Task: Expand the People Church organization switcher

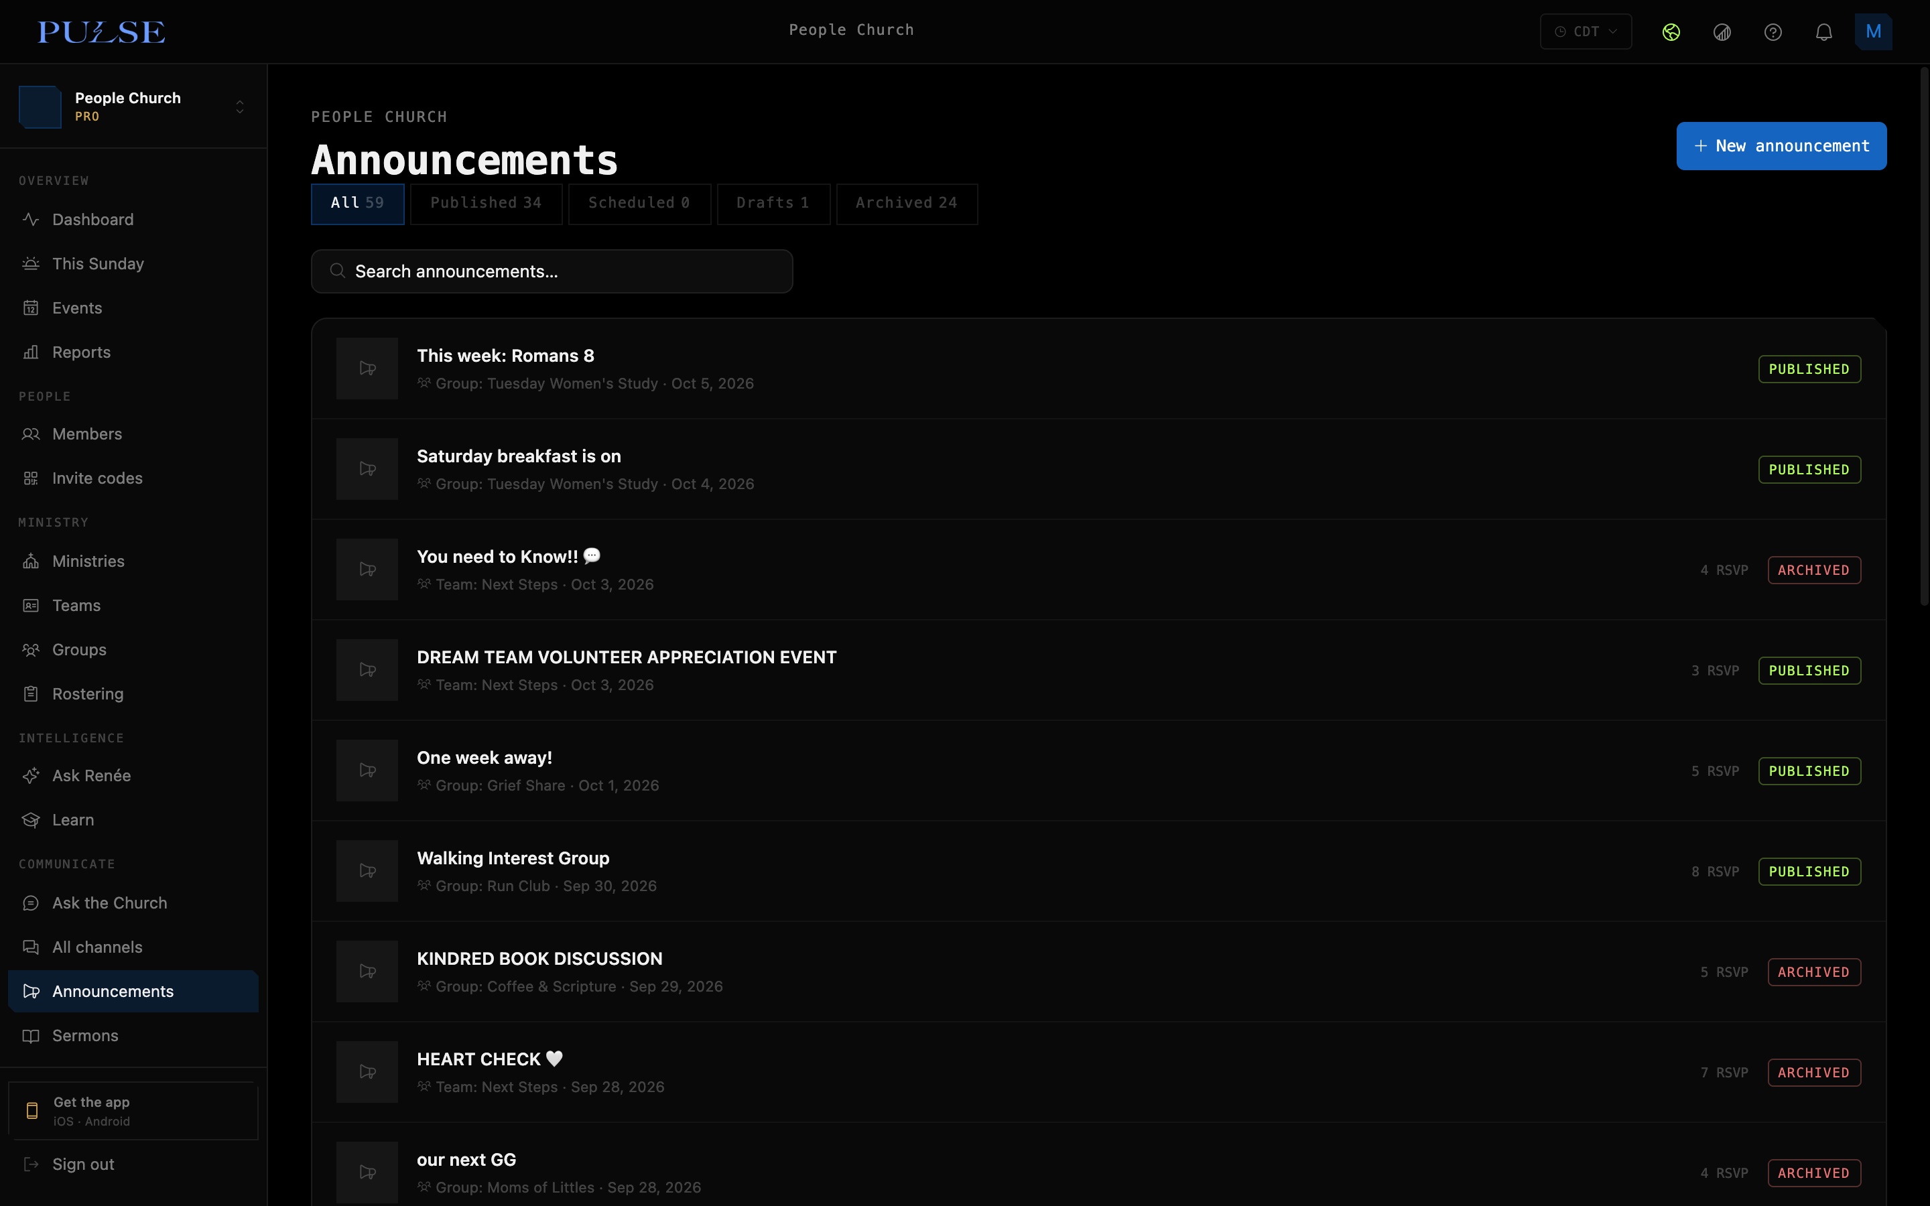Action: 133,106
